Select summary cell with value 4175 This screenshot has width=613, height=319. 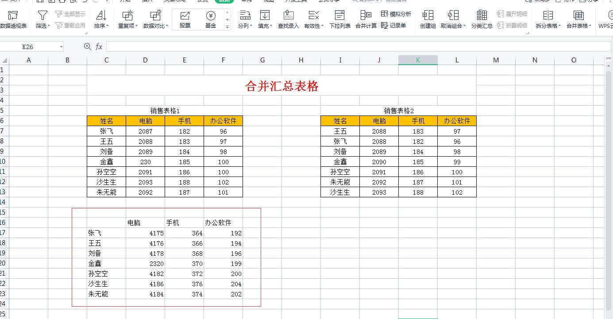[x=145, y=233]
